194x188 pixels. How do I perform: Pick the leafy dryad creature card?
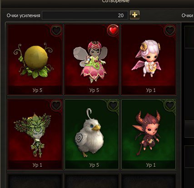point(35,134)
